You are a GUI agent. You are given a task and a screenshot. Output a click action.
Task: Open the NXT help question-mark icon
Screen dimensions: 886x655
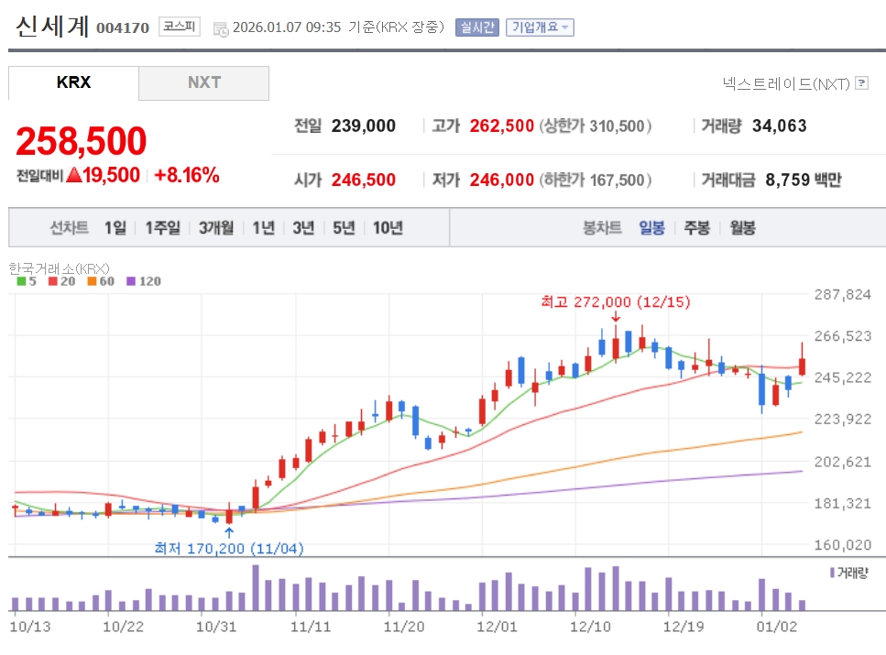tap(861, 83)
